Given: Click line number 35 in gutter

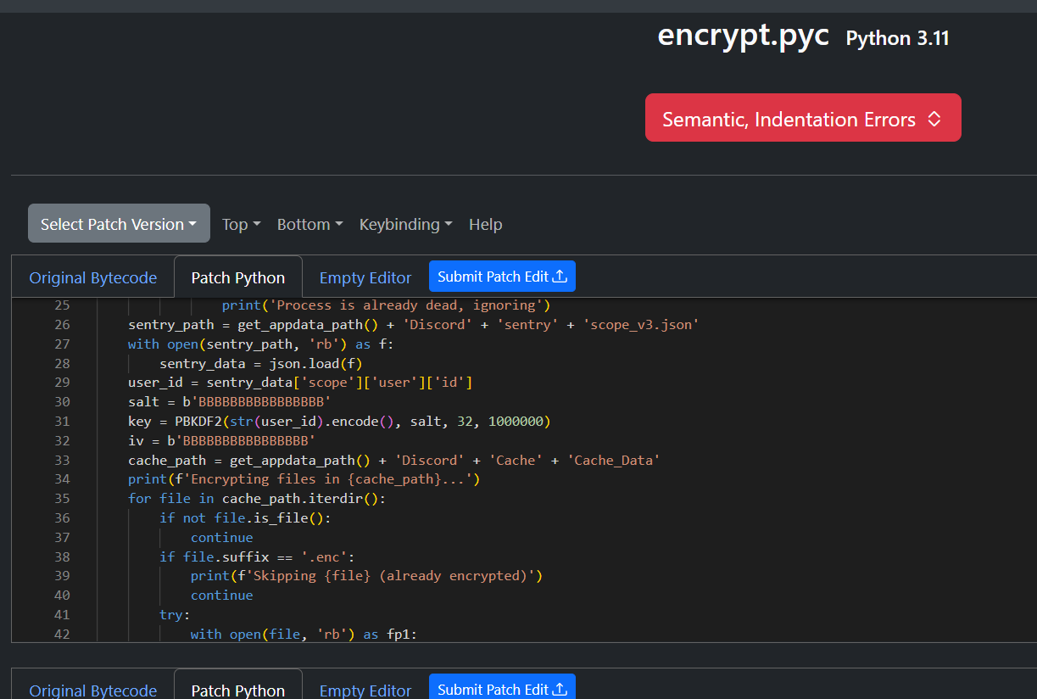Looking at the screenshot, I should pyautogui.click(x=62, y=498).
